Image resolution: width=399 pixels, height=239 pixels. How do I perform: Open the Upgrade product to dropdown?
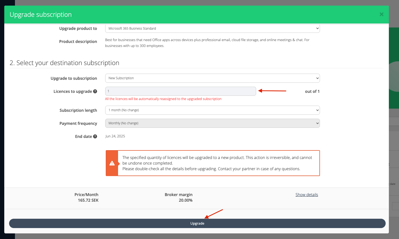click(212, 29)
